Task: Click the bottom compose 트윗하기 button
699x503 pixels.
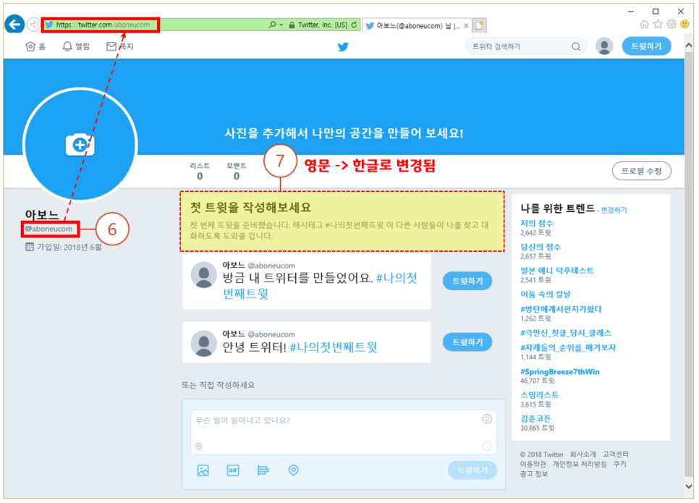Action: tap(472, 470)
